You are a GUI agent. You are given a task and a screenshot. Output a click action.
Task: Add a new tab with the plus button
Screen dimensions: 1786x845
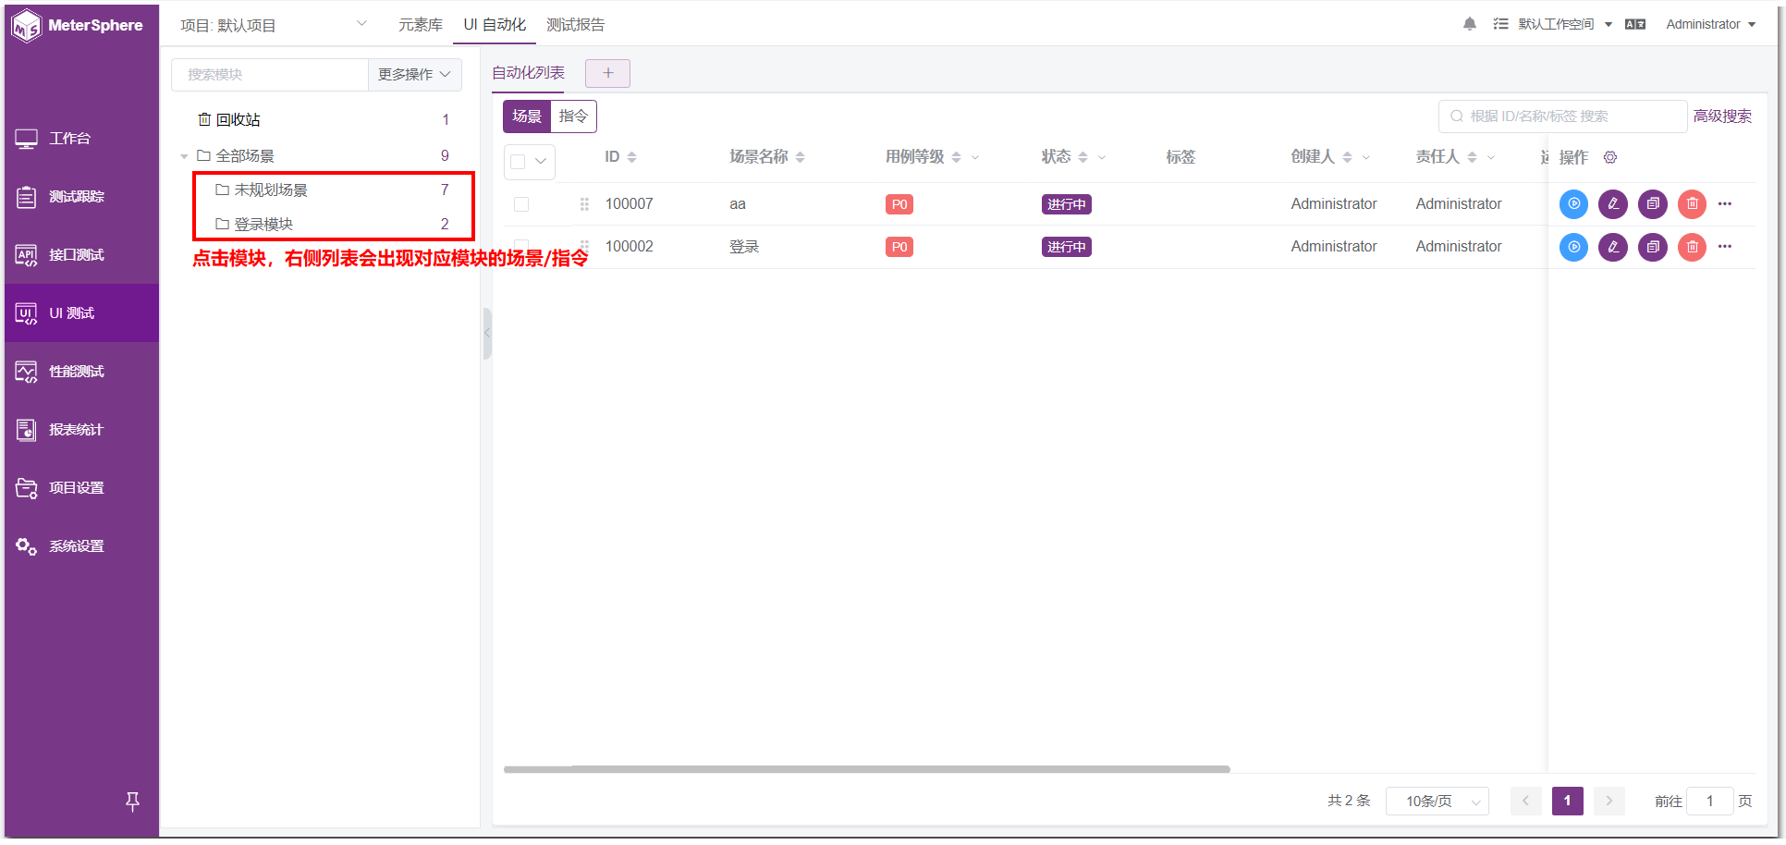pyautogui.click(x=607, y=73)
